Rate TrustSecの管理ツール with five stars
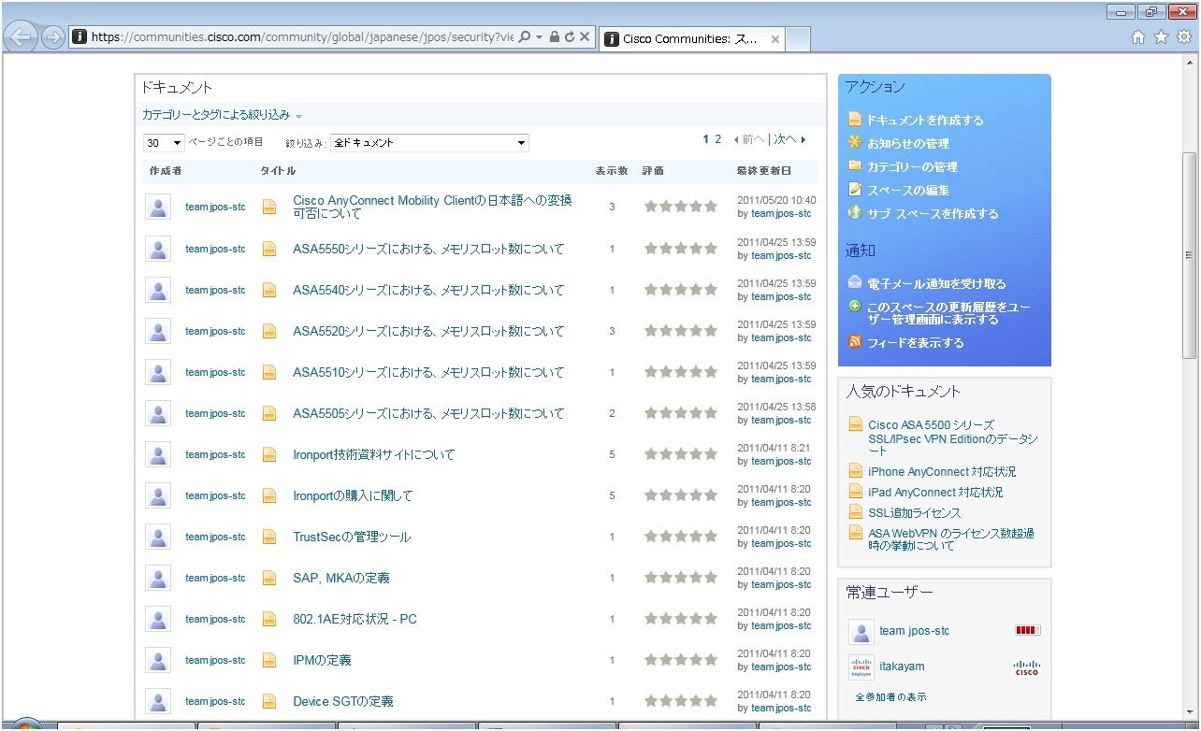This screenshot has height=731, width=1201. tap(711, 537)
